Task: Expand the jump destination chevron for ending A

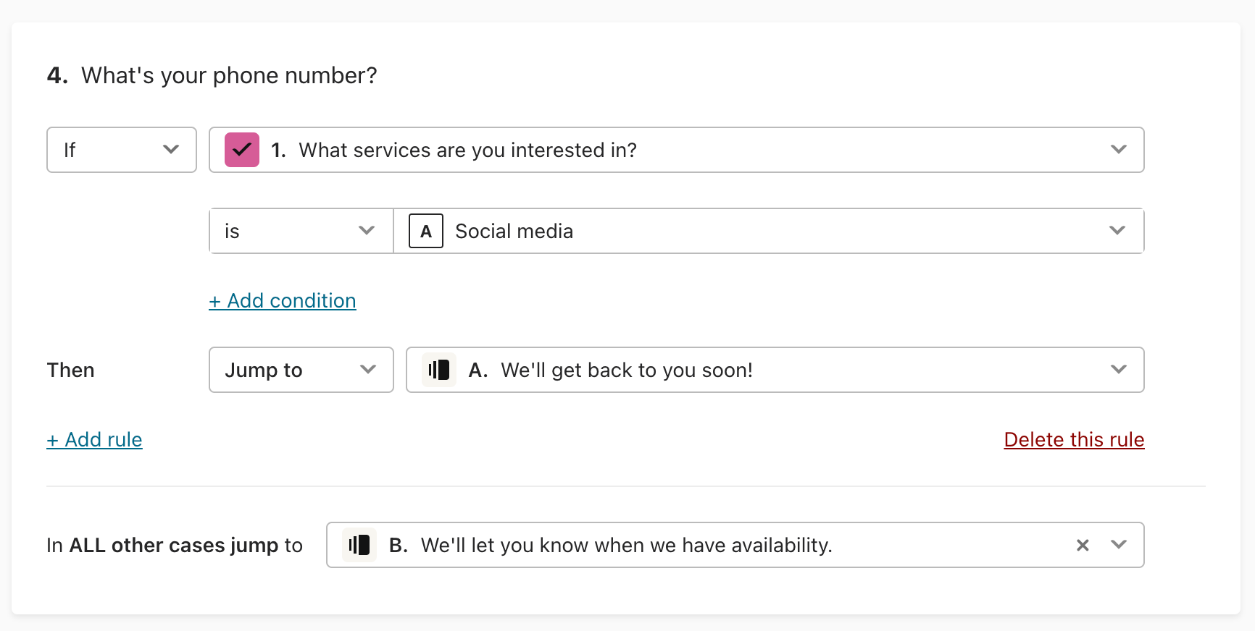Action: pos(1119,370)
